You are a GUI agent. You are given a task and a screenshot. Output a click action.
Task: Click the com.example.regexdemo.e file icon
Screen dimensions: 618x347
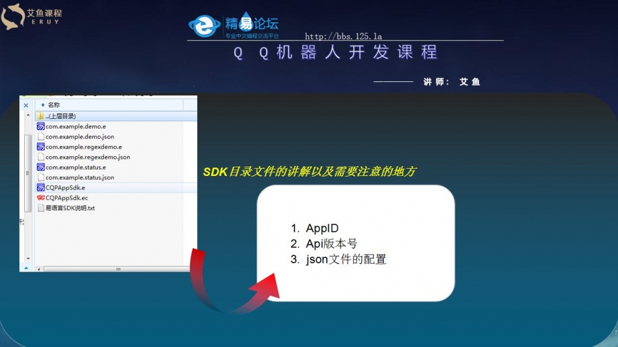(x=40, y=147)
